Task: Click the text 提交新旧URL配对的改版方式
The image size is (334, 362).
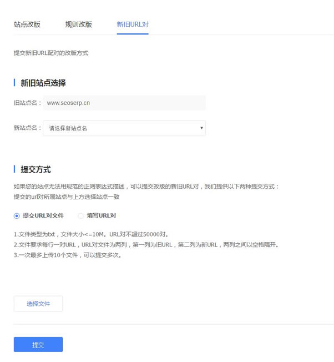Action: pyautogui.click(x=51, y=53)
